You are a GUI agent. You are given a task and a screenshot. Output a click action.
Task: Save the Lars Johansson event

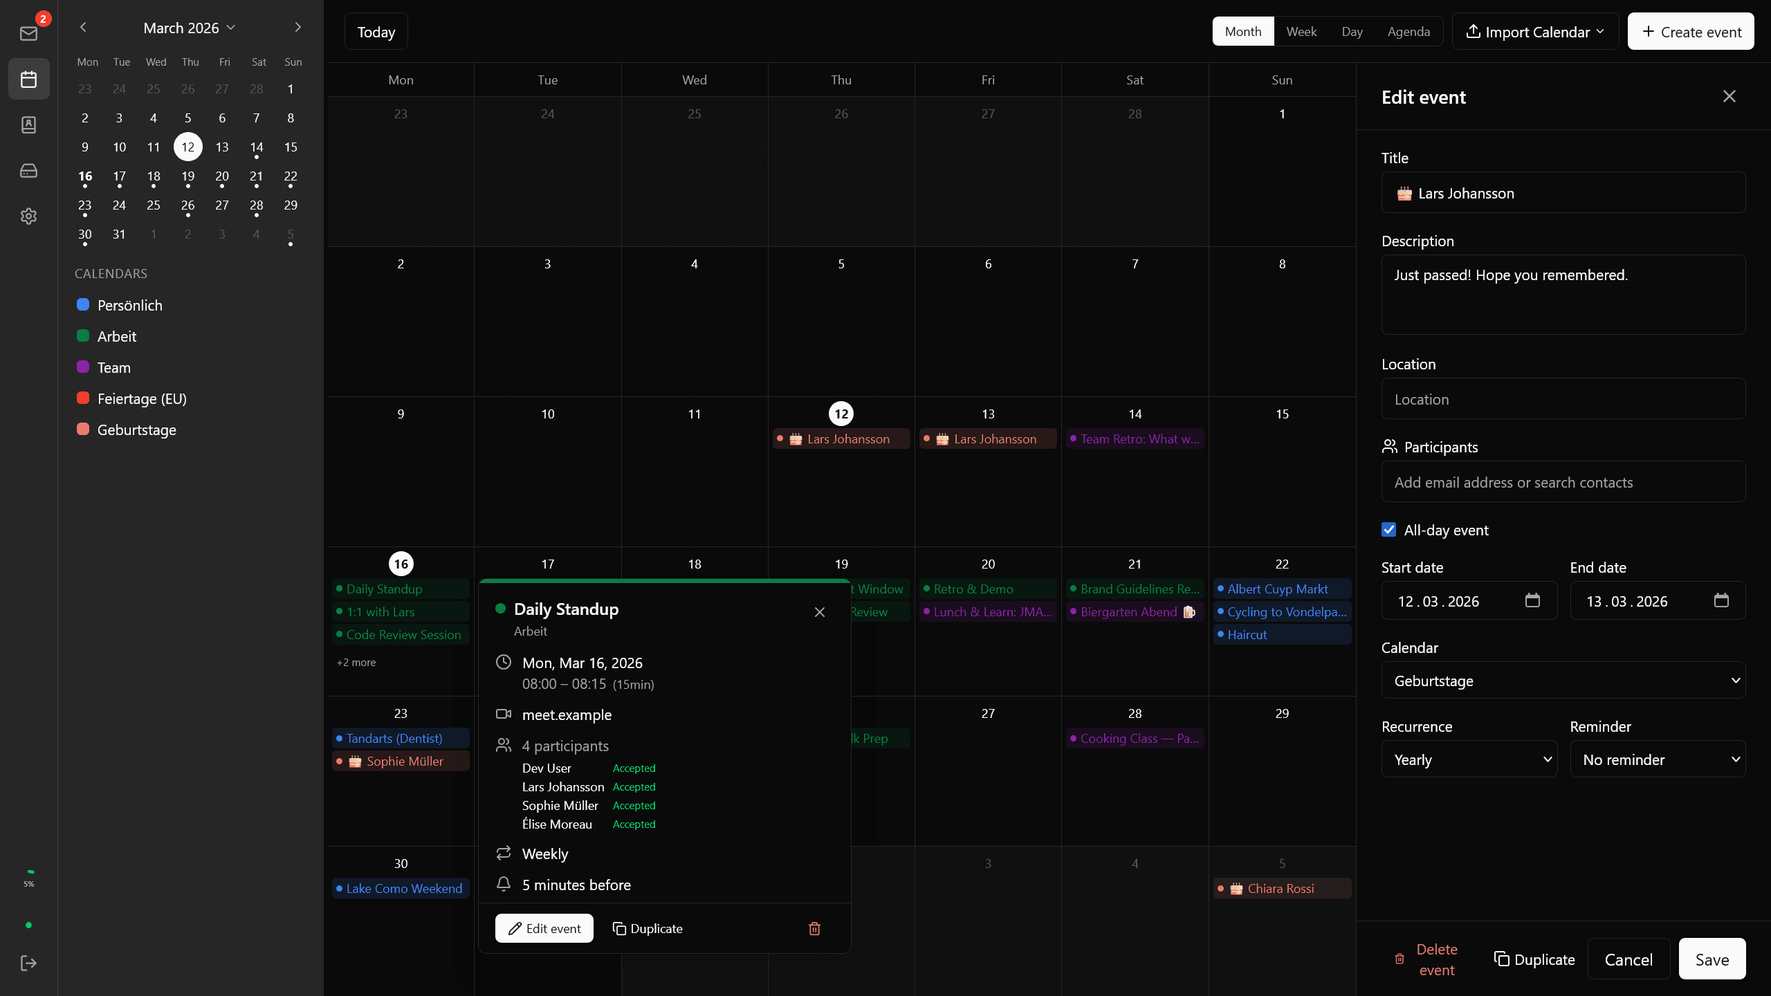pyautogui.click(x=1711, y=959)
